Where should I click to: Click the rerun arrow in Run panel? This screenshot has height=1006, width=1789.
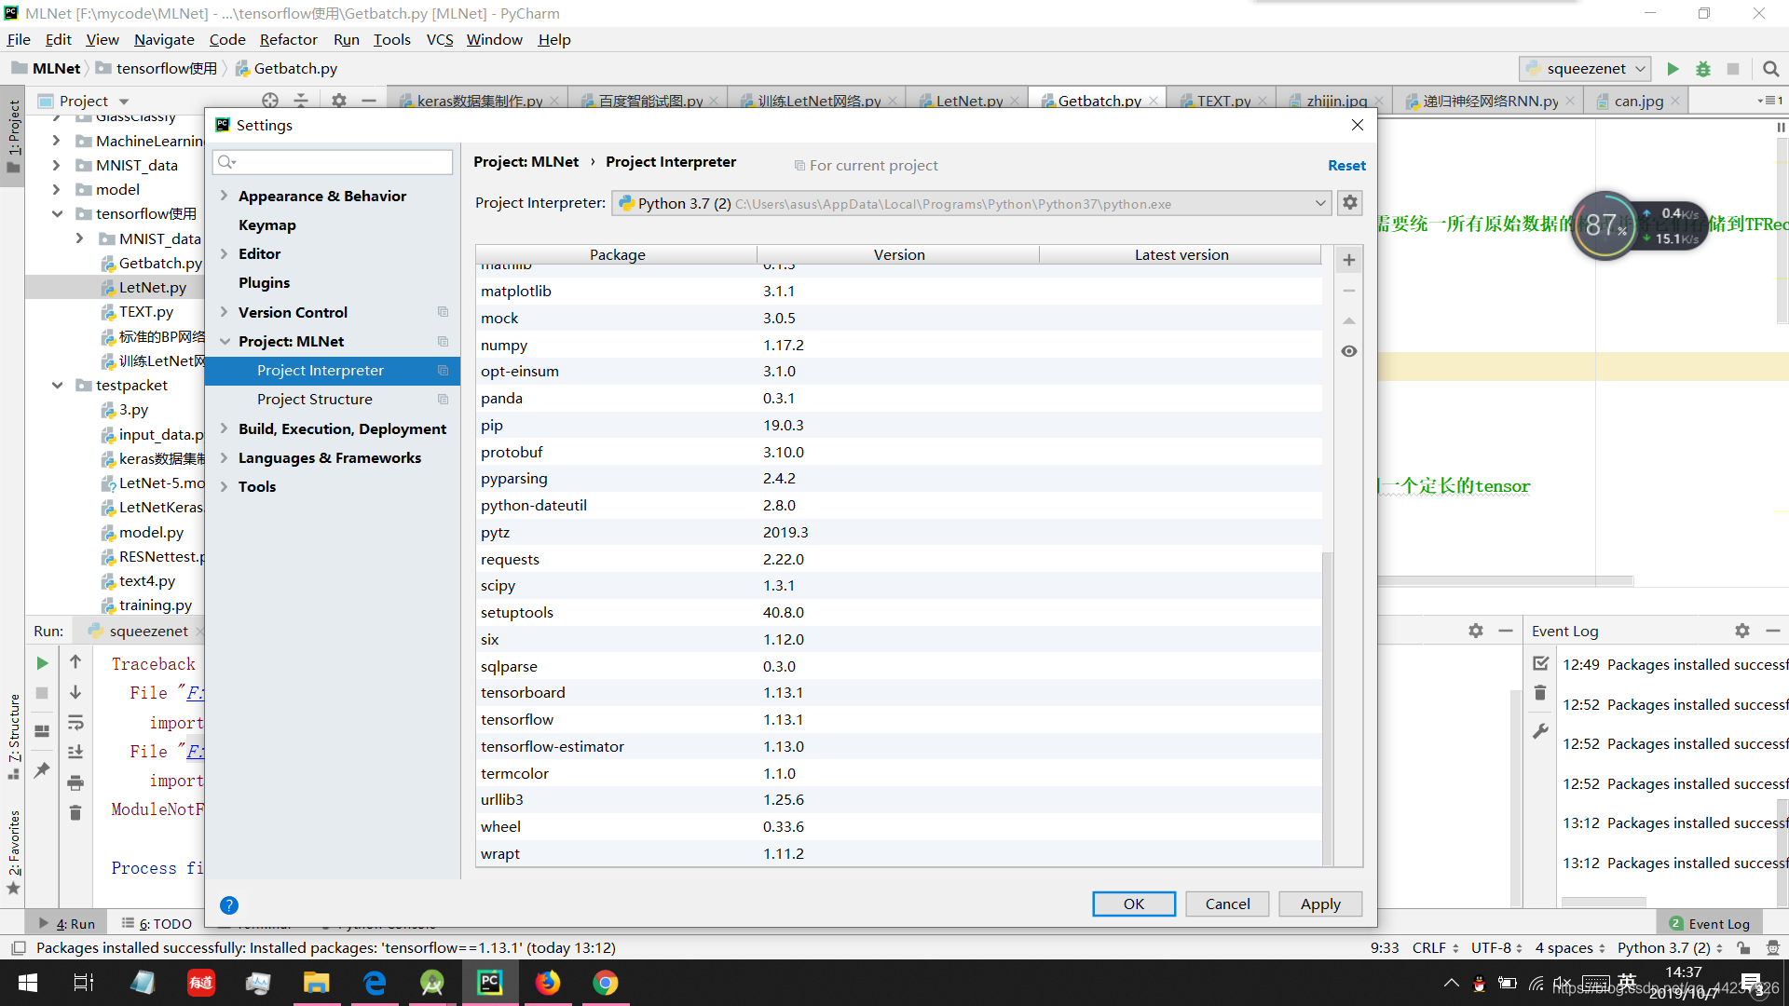point(42,663)
